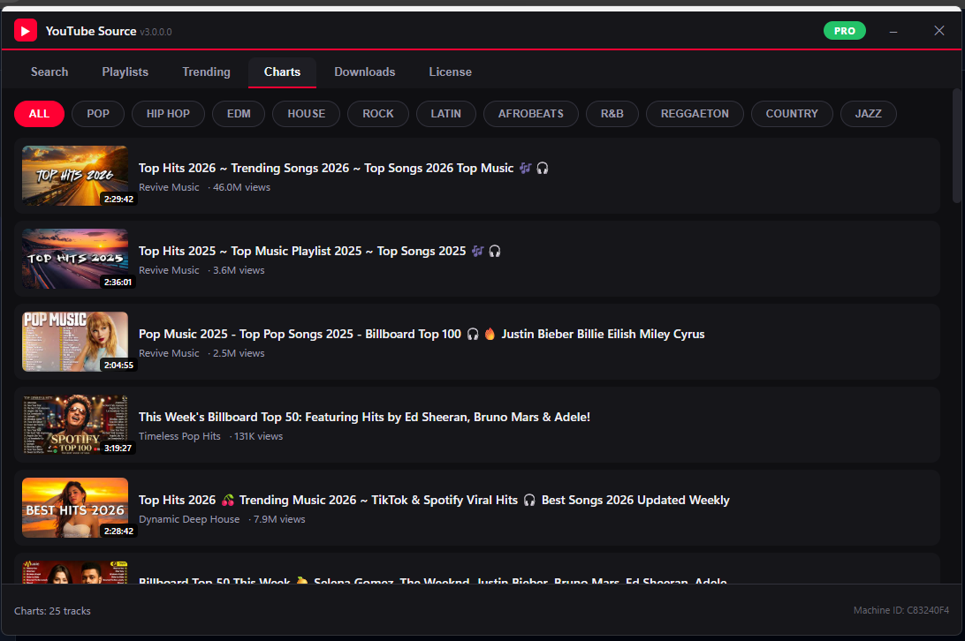This screenshot has height=641, width=965.
Task: Click the YouTube Source red play logo
Action: 26,31
